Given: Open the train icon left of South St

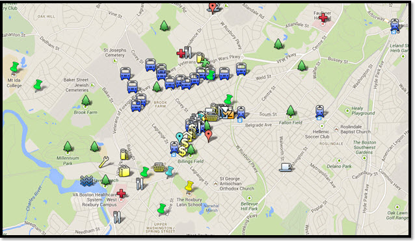Looking at the screenshot, I should 241,112.
